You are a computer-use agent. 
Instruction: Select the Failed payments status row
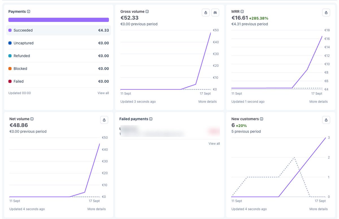(x=59, y=81)
